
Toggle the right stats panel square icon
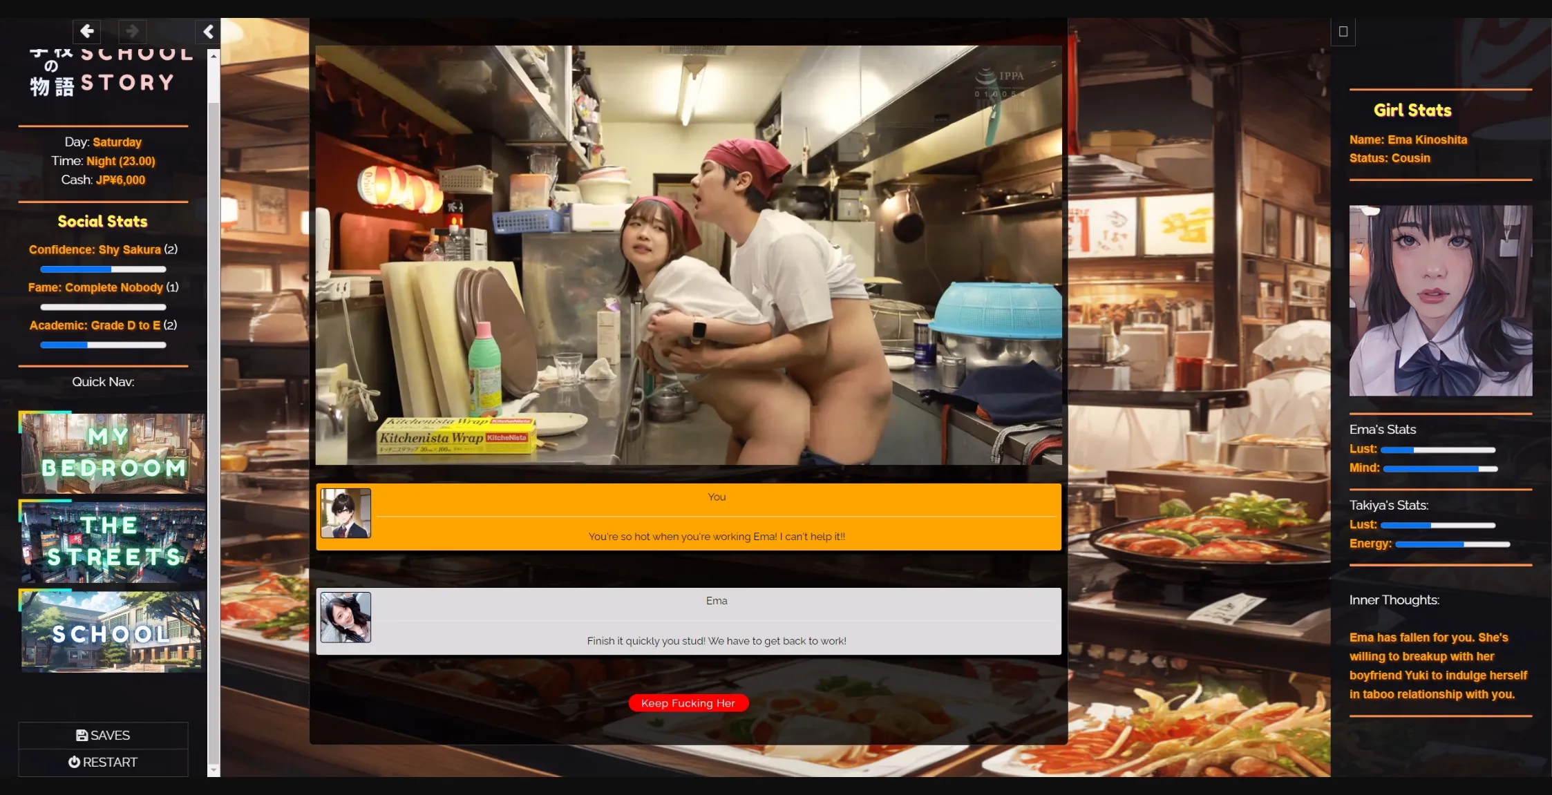(1343, 32)
